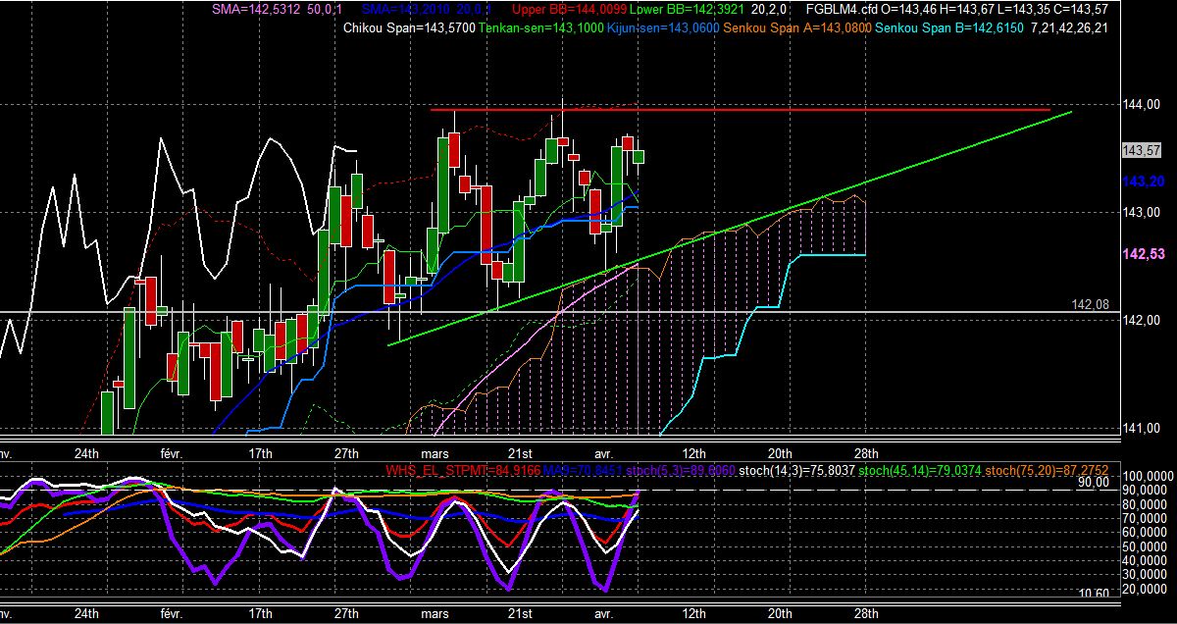Click the Senkou Span A=143,0800 label
This screenshot has height=624, width=1177.
point(795,27)
